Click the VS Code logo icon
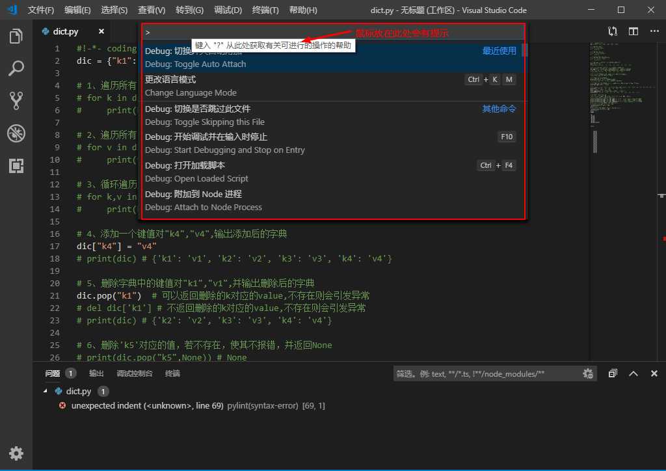The height and width of the screenshot is (471, 666). 12,9
